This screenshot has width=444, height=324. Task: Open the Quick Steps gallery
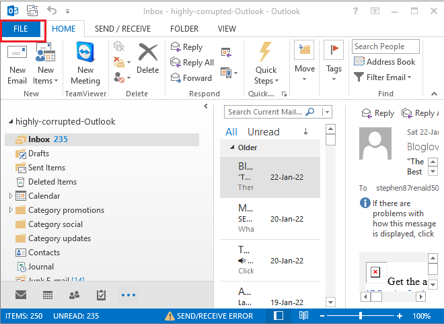point(266,64)
